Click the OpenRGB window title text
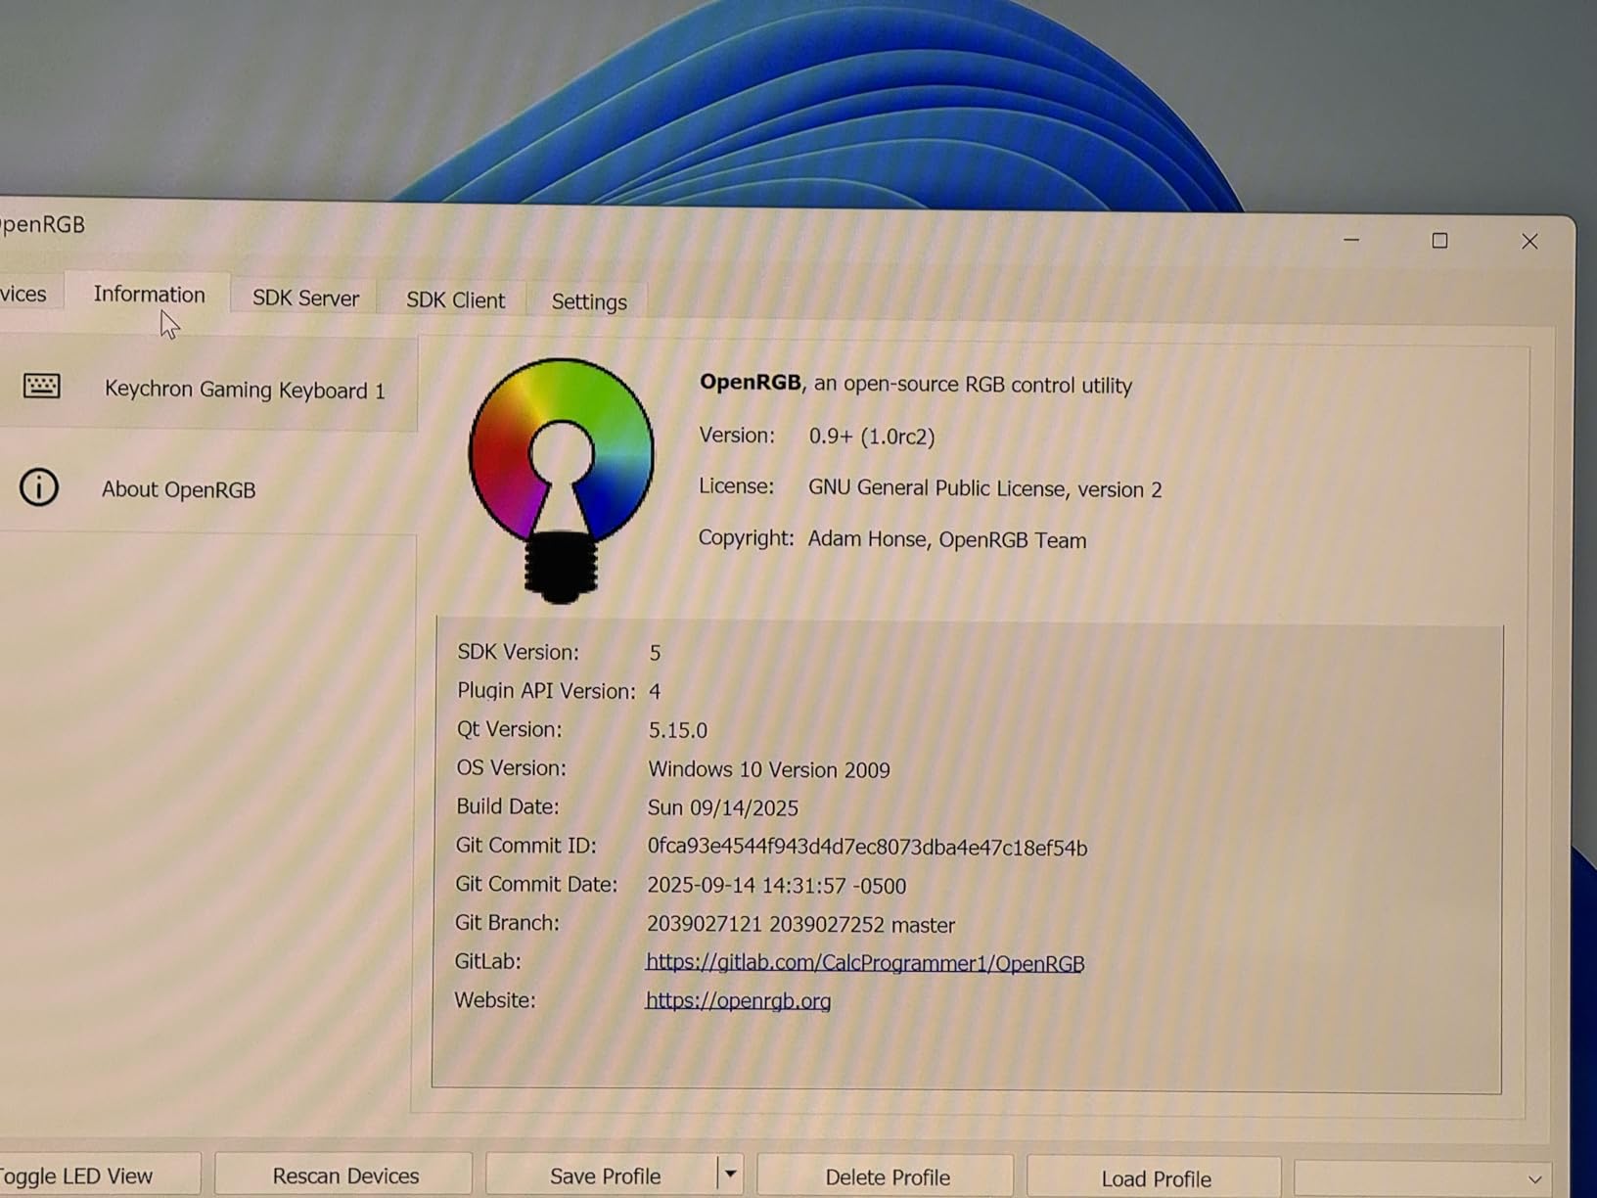The height and width of the screenshot is (1198, 1597). (42, 224)
